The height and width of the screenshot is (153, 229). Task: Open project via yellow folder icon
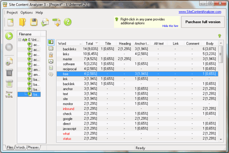click(22, 22)
